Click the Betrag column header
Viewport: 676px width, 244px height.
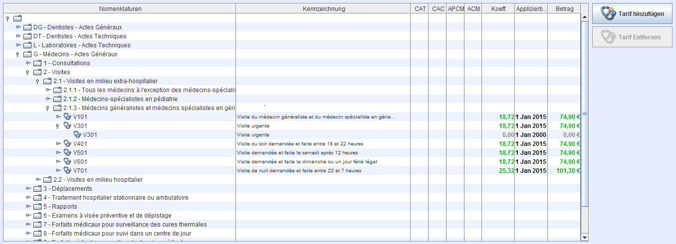[x=564, y=9]
